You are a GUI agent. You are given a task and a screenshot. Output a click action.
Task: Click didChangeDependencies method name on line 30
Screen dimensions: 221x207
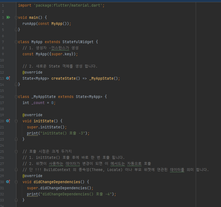pos(57,182)
